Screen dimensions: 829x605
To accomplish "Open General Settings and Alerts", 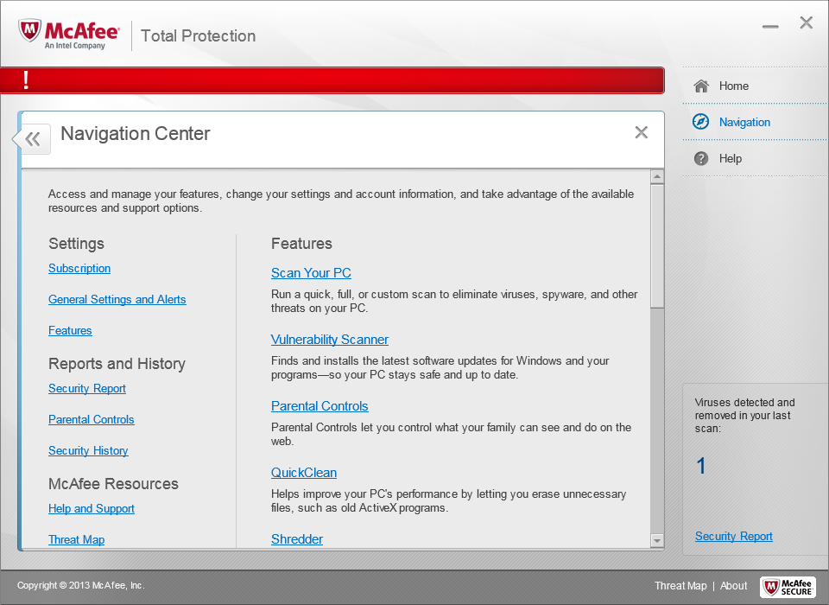I will pyautogui.click(x=117, y=299).
